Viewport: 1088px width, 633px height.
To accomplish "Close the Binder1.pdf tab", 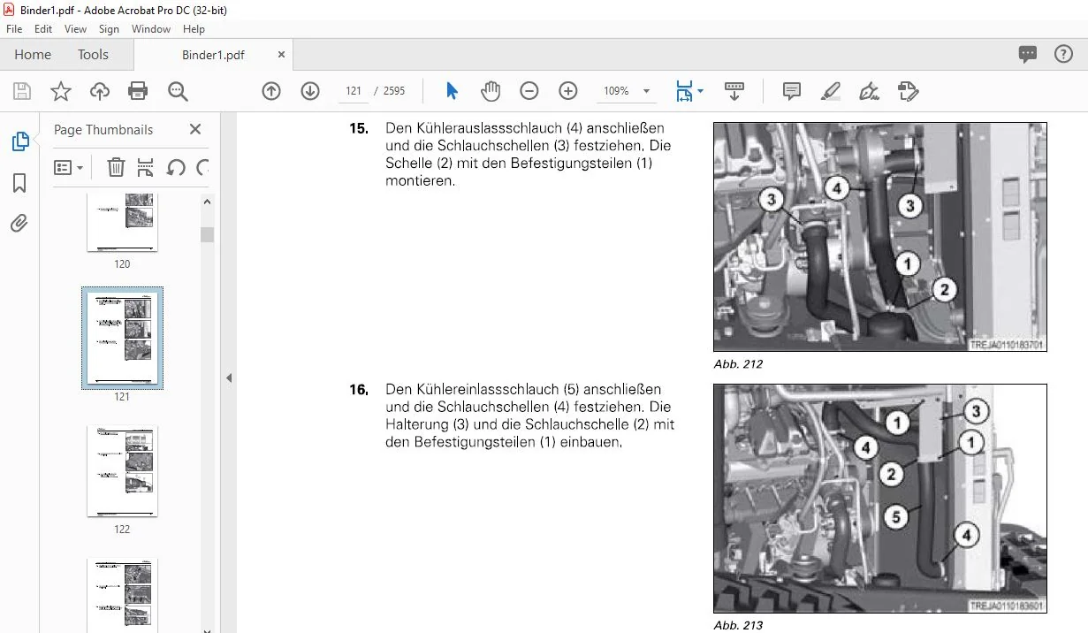I will tap(282, 55).
